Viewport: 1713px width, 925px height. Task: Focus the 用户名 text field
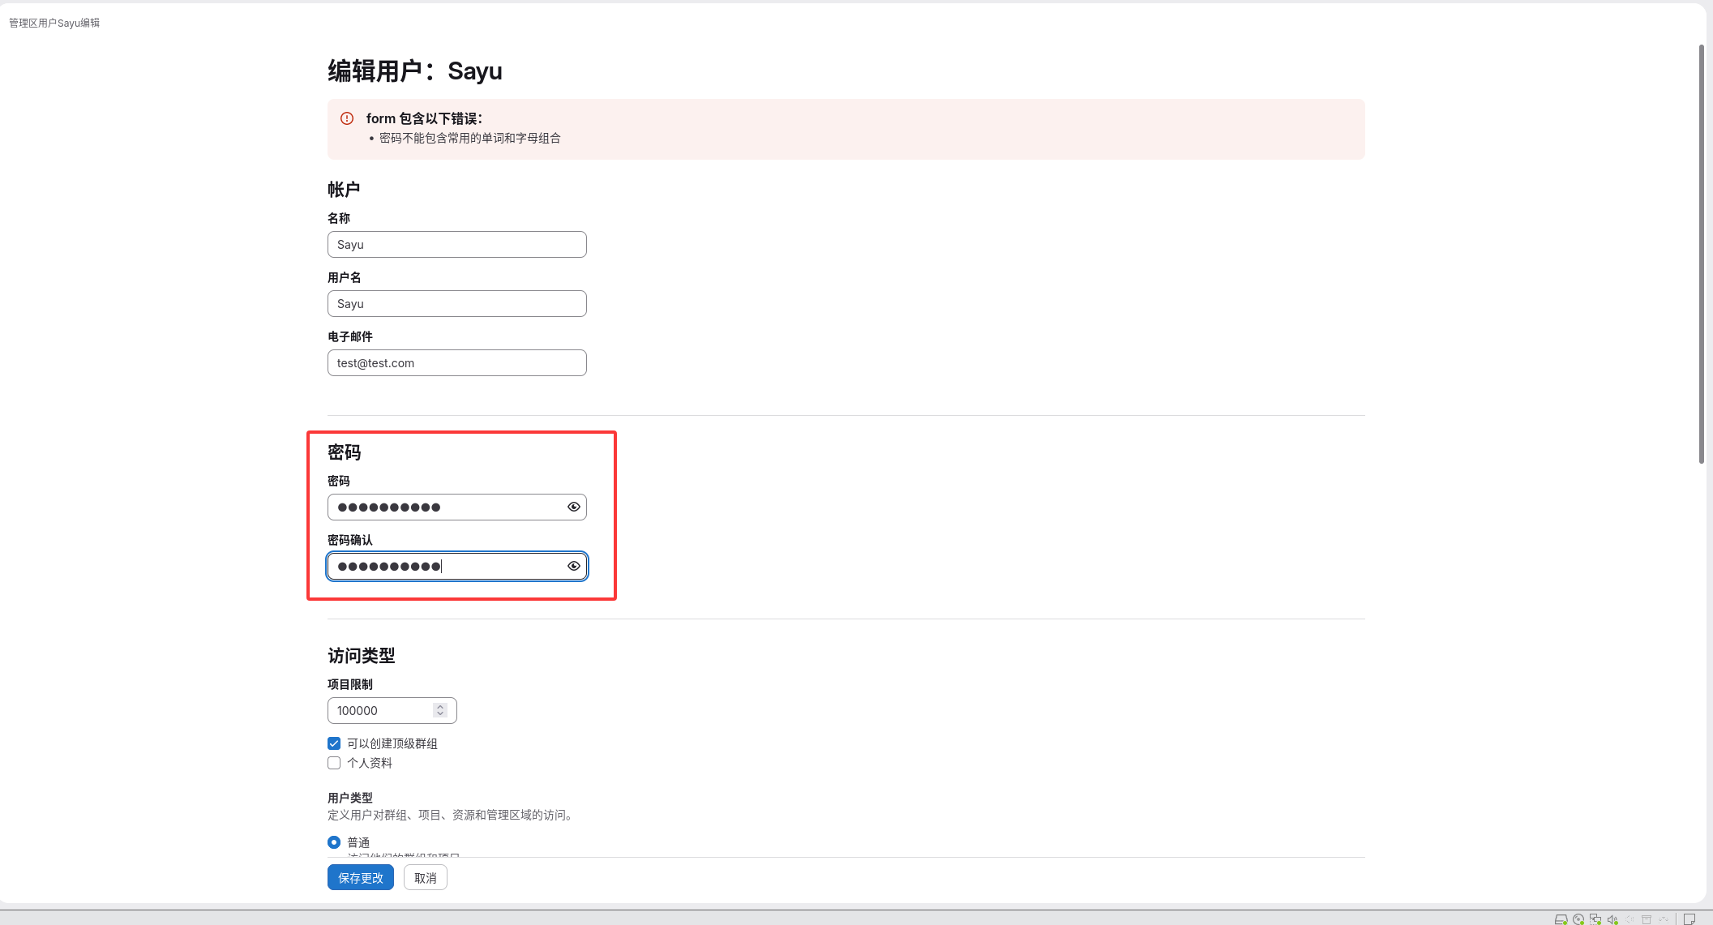[x=456, y=304]
